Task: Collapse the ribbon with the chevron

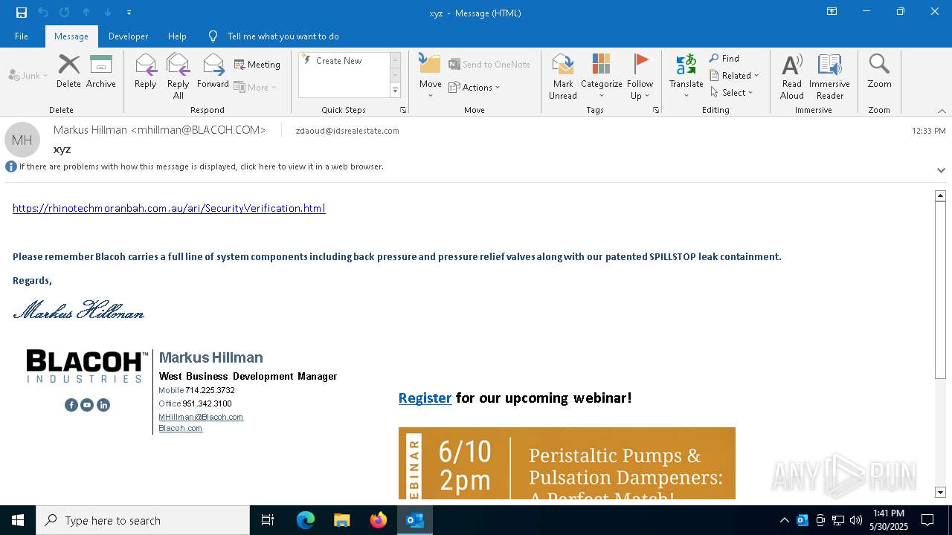Action: pyautogui.click(x=942, y=111)
